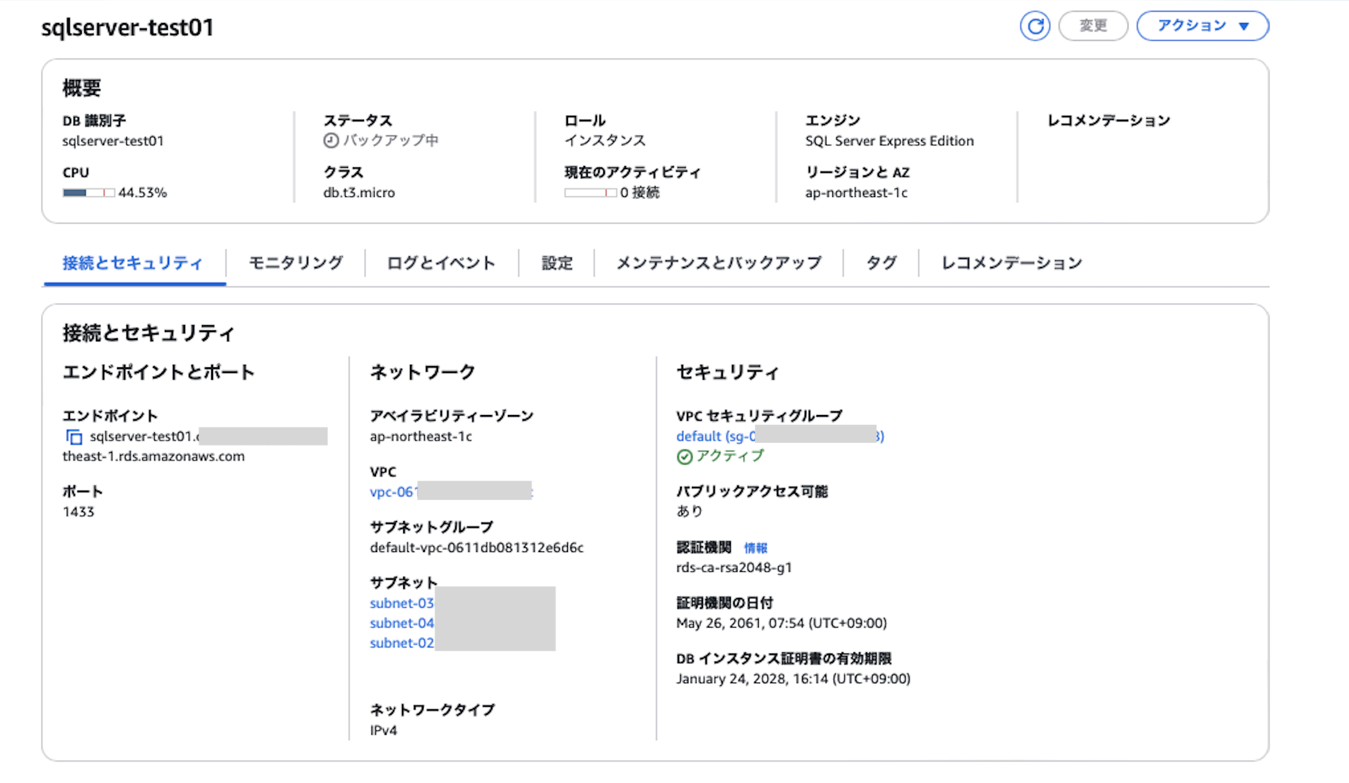Screen dimensions: 1349x783
Task: Click the レコメンデーション heading in the summary
Action: coord(1109,120)
